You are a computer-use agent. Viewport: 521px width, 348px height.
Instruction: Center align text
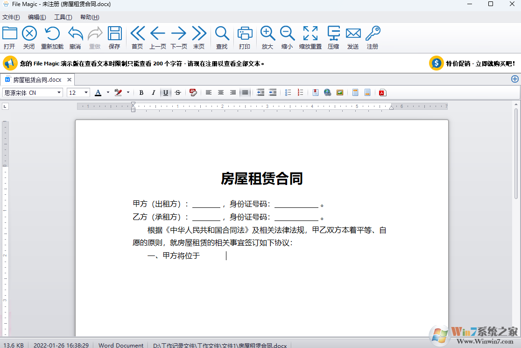[x=221, y=92]
